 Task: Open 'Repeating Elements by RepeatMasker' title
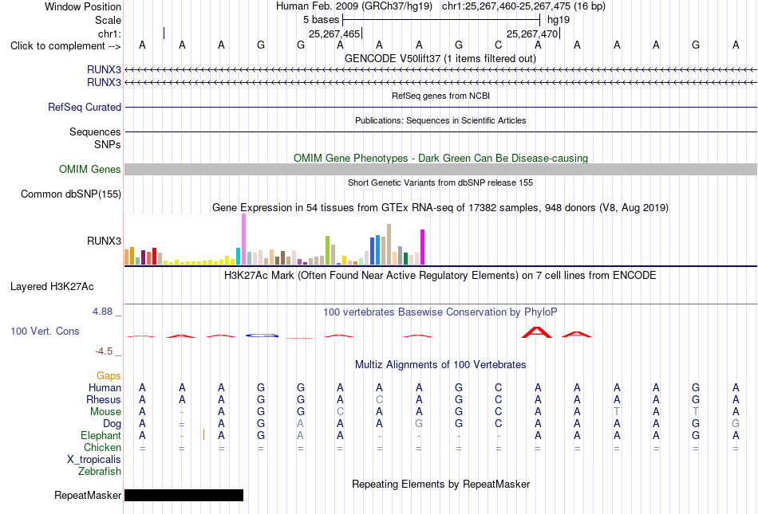click(x=440, y=484)
